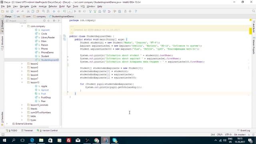Click the yellow warning stripe marker
This screenshot has width=256, height=144.
[250, 31]
